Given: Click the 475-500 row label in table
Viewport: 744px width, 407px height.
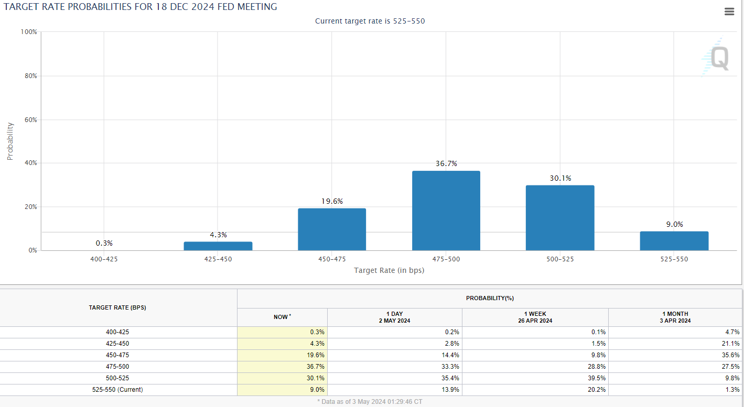Looking at the screenshot, I should tap(117, 367).
